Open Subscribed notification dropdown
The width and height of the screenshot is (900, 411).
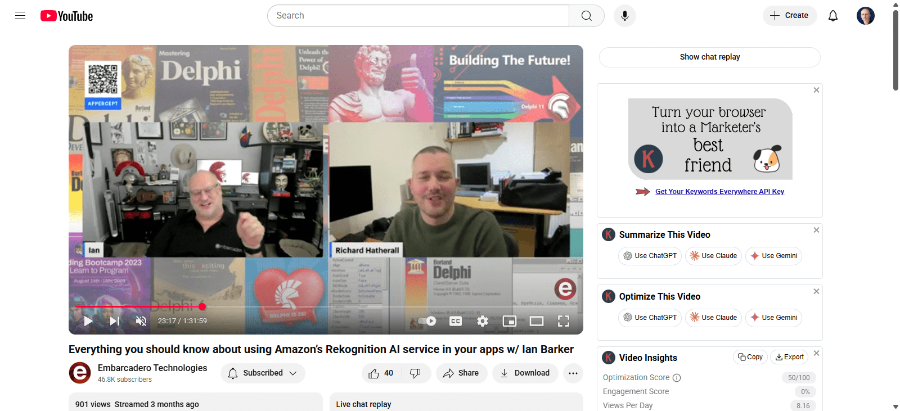(x=263, y=373)
